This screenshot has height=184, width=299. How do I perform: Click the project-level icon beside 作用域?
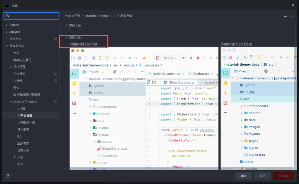(x=55, y=81)
